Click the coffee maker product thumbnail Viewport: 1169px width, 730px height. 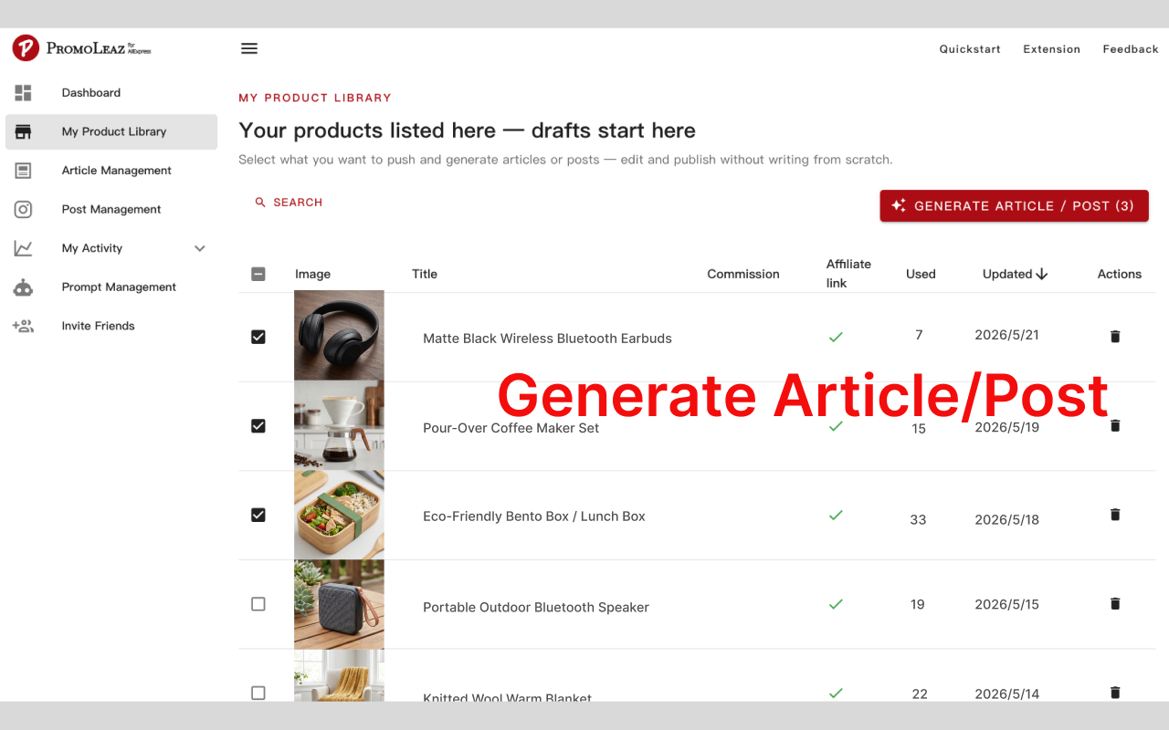tap(339, 425)
